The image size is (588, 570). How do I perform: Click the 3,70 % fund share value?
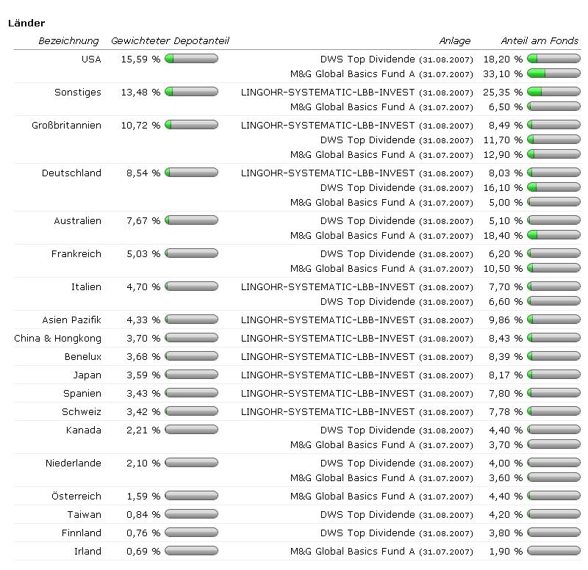pos(506,445)
